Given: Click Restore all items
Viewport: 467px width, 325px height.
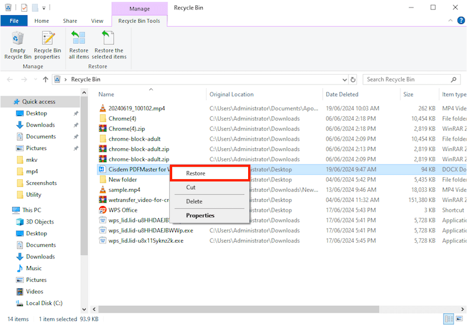Looking at the screenshot, I should (x=79, y=46).
